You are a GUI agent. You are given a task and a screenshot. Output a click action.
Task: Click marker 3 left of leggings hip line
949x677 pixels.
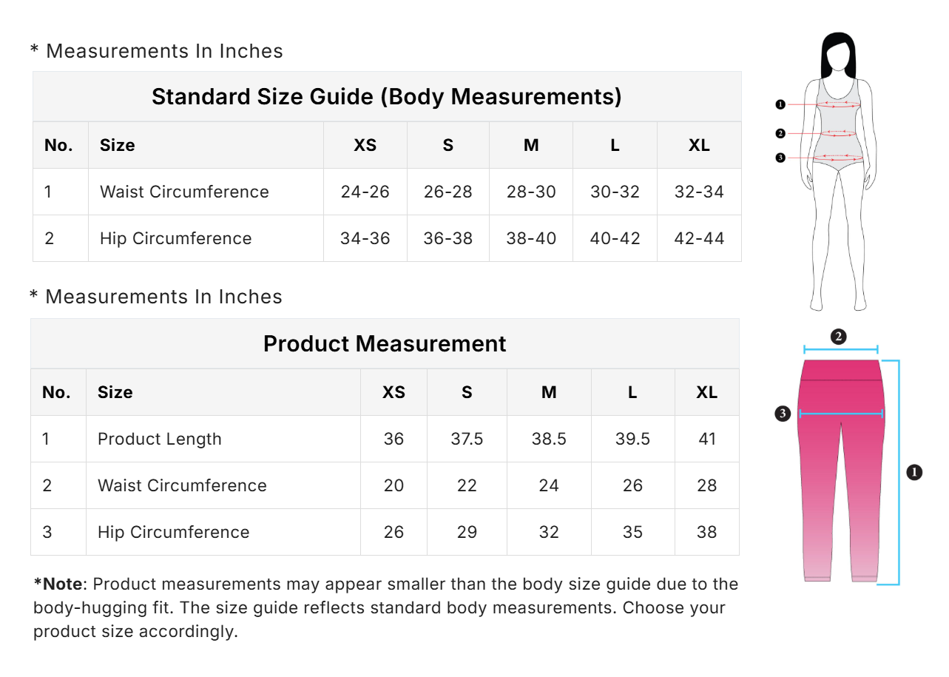coord(783,414)
